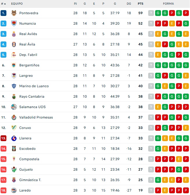Click Pontevedra's grey question mark form box

click(151, 13)
